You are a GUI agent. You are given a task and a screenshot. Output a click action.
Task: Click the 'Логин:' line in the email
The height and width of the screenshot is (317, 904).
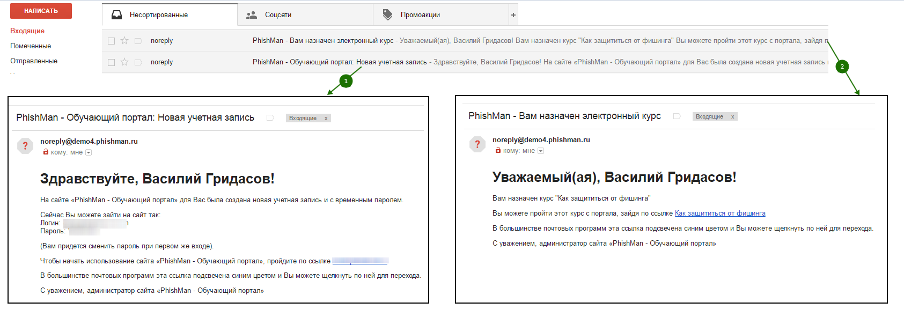click(x=84, y=223)
